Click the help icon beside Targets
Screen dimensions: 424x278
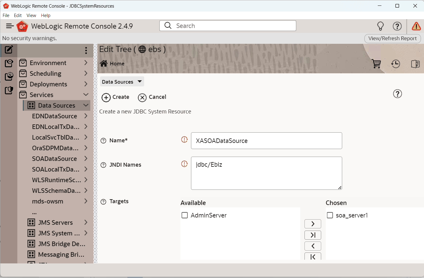pos(103,202)
